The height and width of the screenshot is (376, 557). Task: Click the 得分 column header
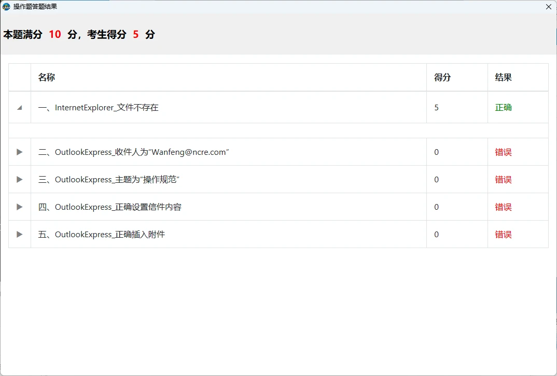coord(442,78)
